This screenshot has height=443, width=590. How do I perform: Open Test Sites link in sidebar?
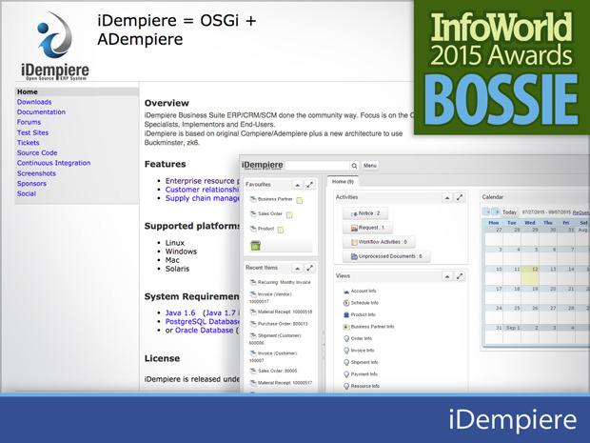click(x=32, y=132)
